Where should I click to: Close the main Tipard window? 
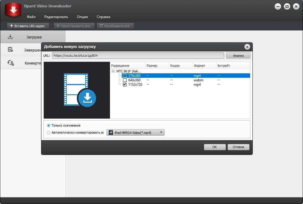(296, 7)
